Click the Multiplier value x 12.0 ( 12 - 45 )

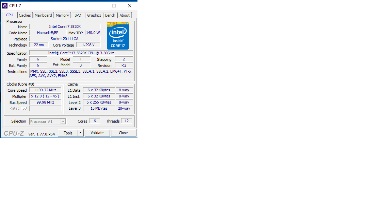tap(45, 96)
